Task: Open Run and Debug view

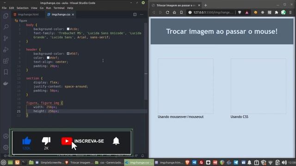Action: point(6,49)
